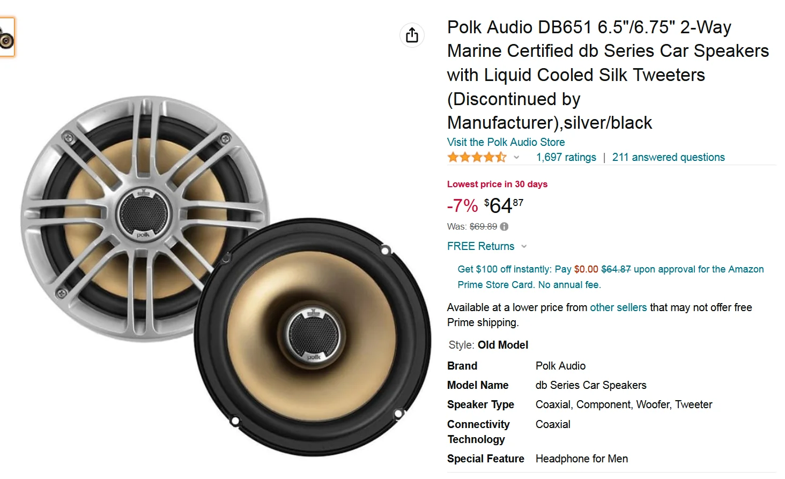Screen dimensions: 785x479
Task: Click the struck-through $69.89 price
Action: [x=483, y=226]
